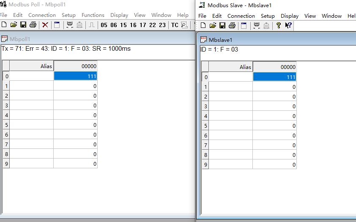
Task: Open the Display menu in Modbus Slave
Action: click(290, 16)
